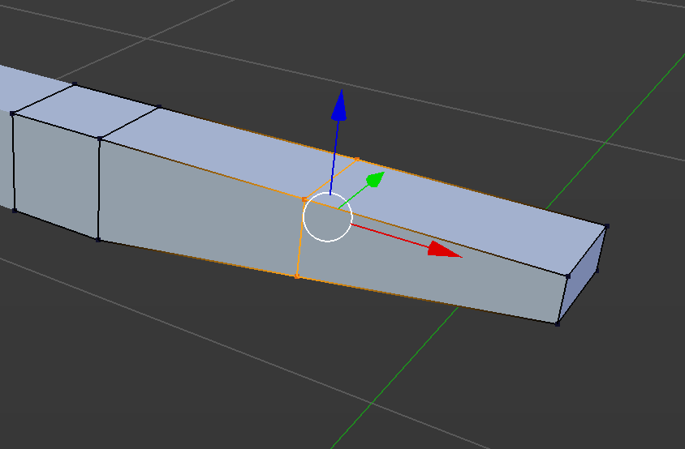685x449 pixels.
Task: Select the lowest vertex of the beam's end cap
Action: point(558,323)
